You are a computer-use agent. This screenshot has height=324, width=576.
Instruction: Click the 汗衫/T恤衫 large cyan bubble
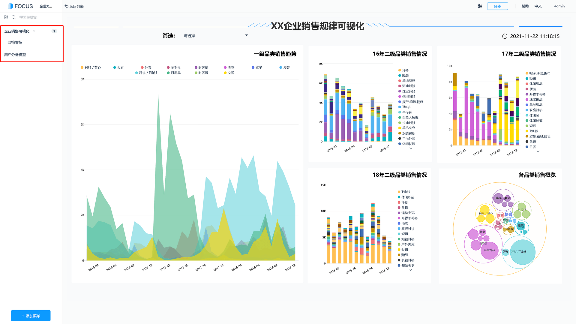[523, 252]
